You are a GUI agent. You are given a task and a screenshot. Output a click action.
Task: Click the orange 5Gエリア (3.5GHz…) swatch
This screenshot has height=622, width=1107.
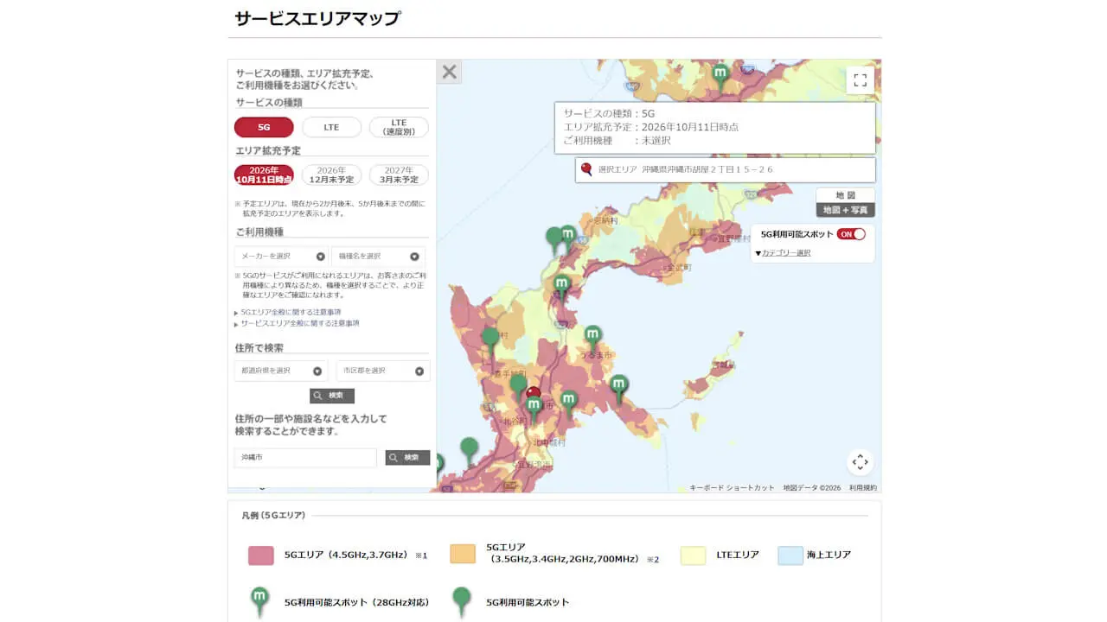463,554
